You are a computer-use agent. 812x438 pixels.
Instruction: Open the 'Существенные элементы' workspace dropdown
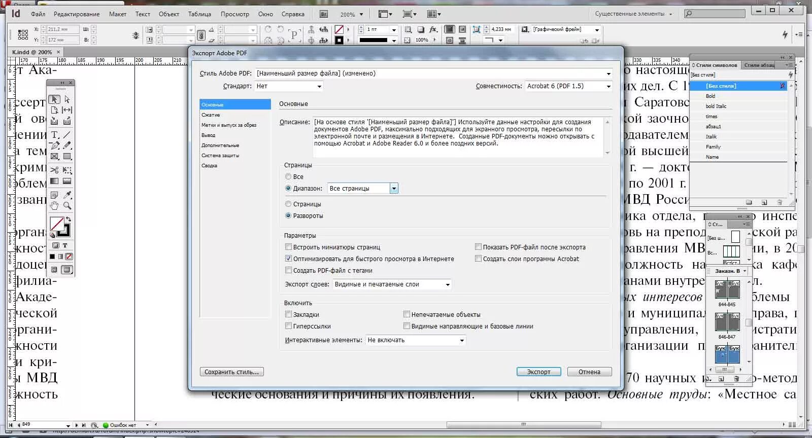click(633, 14)
